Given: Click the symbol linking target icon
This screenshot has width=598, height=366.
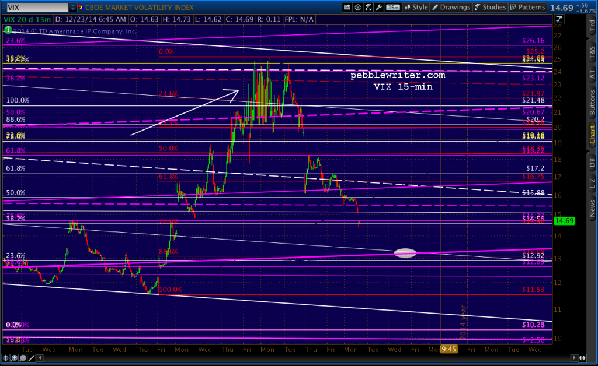Looking at the screenshot, I should [x=358, y=7].
